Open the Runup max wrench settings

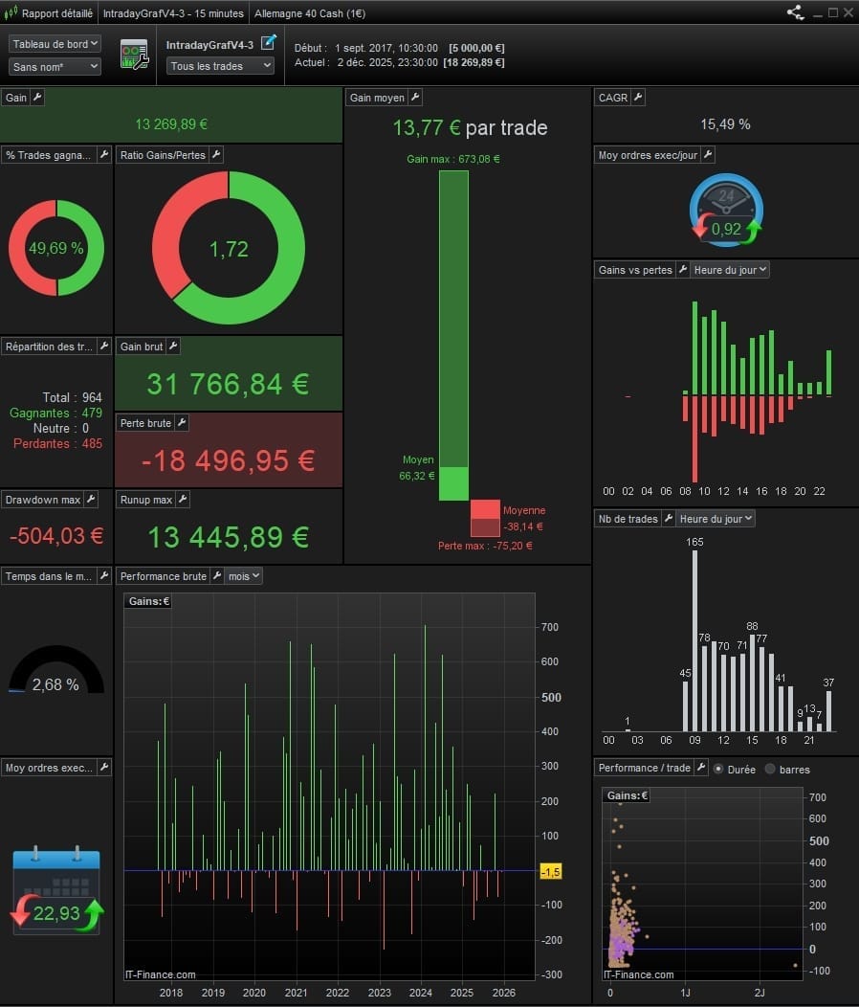183,500
